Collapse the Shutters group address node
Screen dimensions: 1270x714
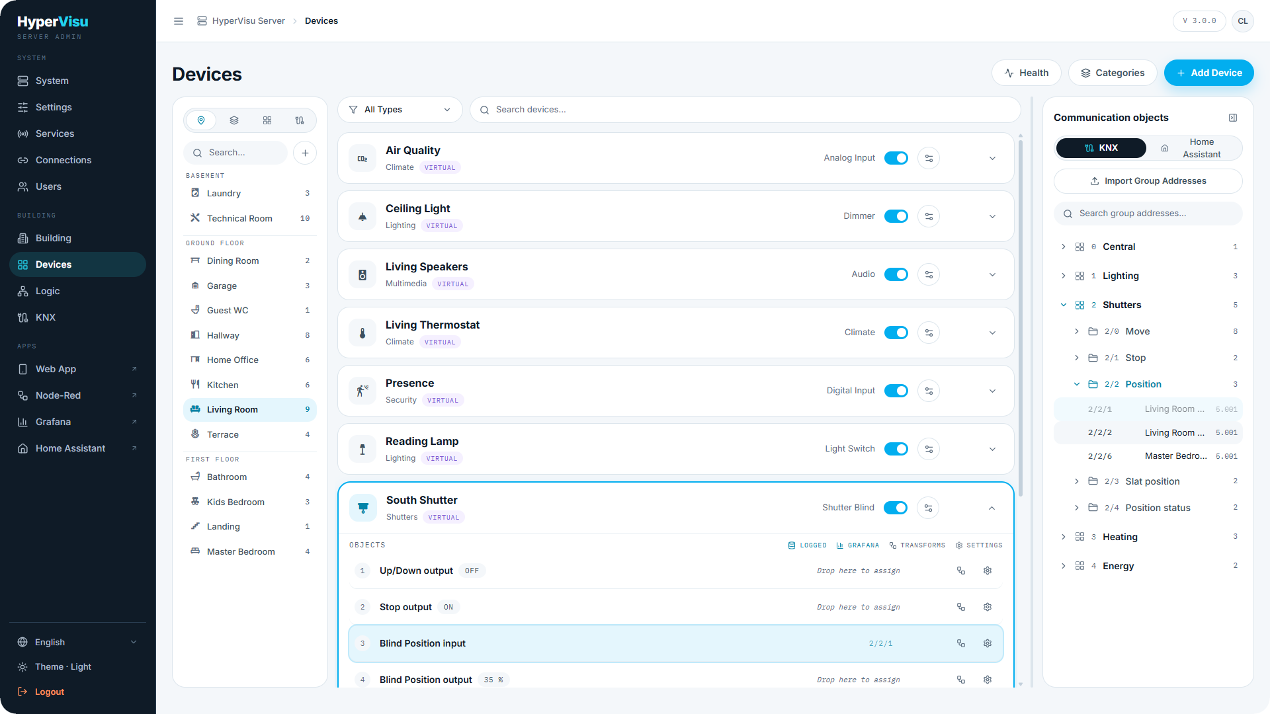pyautogui.click(x=1063, y=305)
